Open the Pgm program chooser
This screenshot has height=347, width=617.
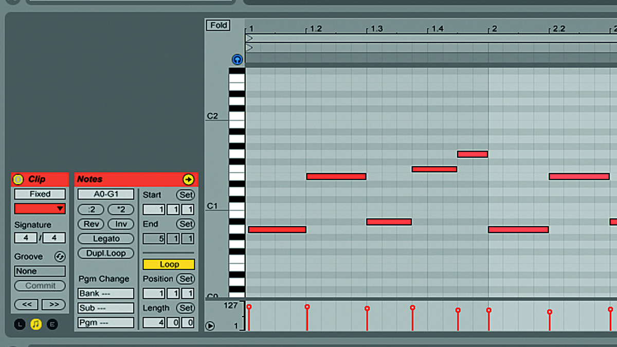point(106,323)
